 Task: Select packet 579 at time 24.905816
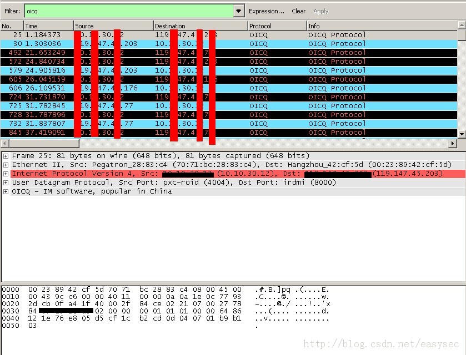point(229,70)
